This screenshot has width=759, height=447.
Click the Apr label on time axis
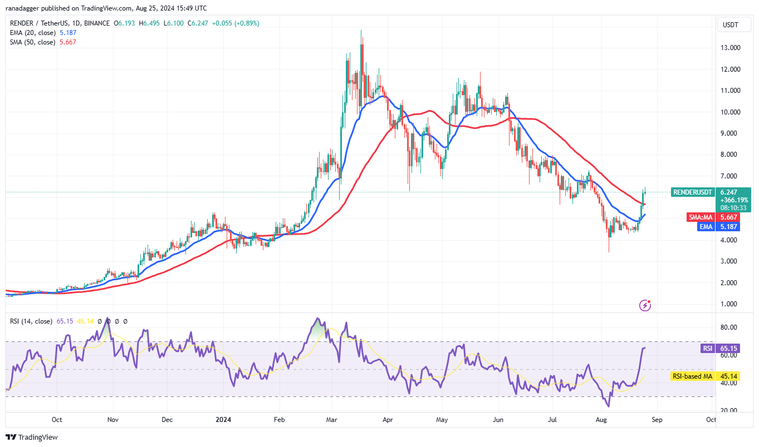coord(388,420)
